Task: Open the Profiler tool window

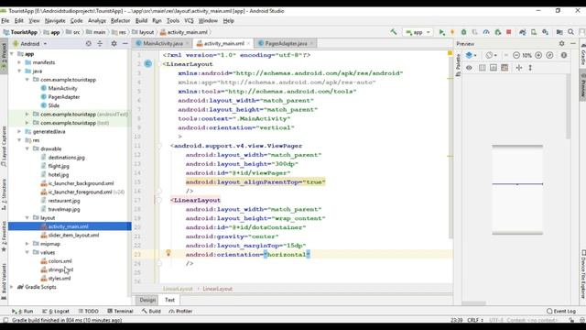Action: pyautogui.click(x=180, y=312)
